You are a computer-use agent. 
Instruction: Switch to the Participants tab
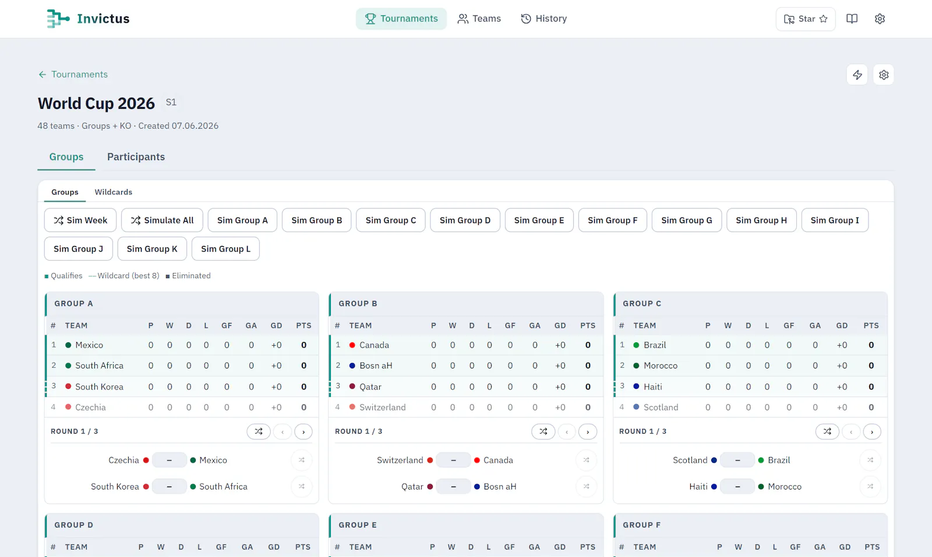pos(136,157)
